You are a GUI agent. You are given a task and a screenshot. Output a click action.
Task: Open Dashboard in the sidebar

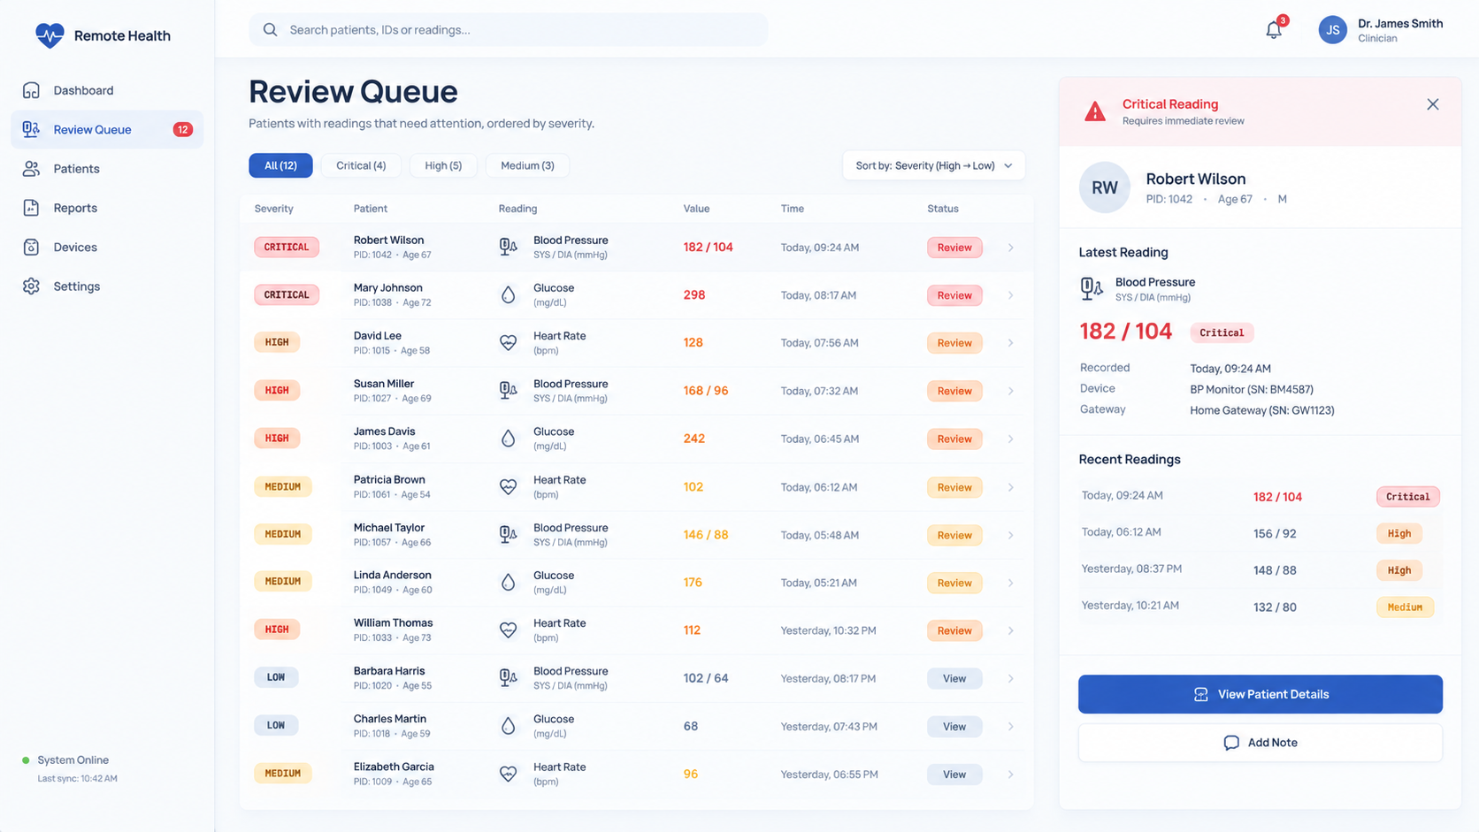click(x=107, y=90)
